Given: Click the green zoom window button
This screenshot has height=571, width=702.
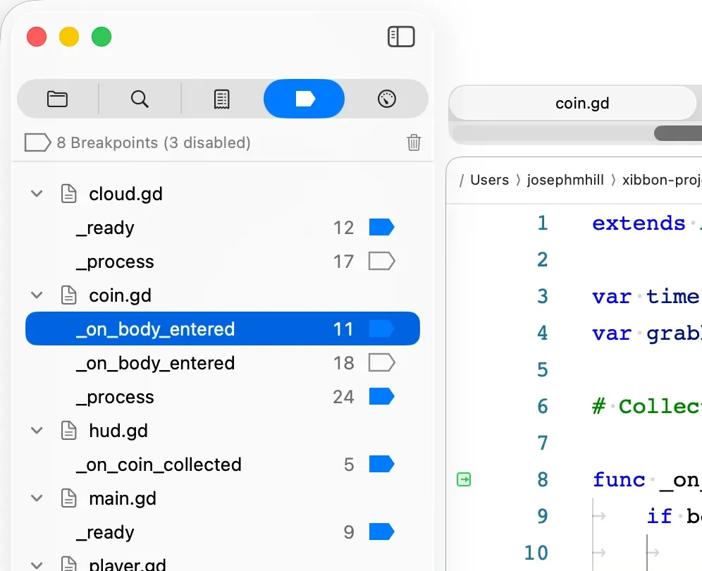Looking at the screenshot, I should click(x=101, y=37).
